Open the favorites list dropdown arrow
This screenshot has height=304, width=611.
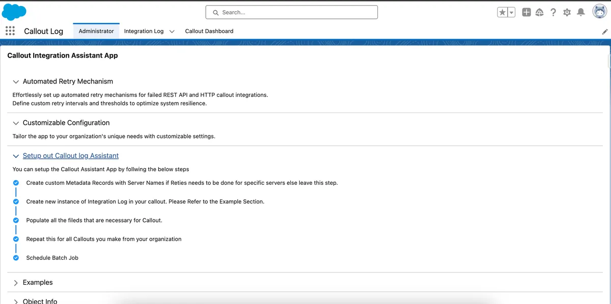pyautogui.click(x=512, y=12)
